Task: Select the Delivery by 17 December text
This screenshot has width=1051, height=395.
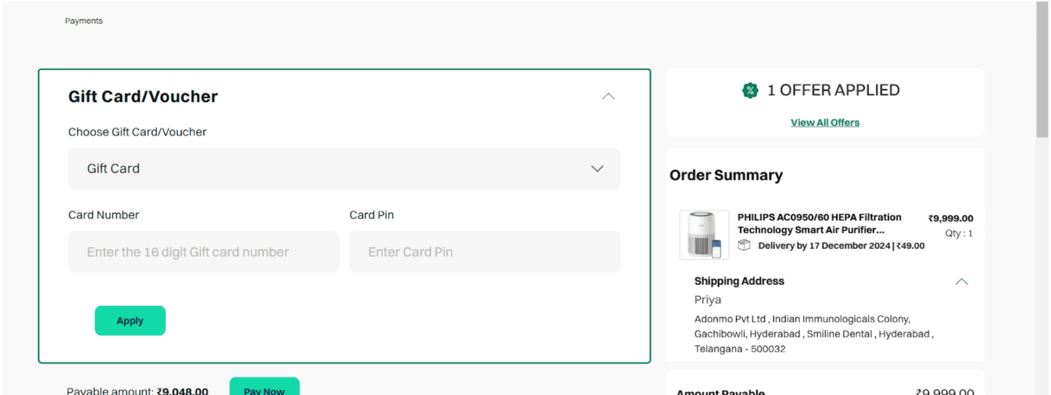Action: point(824,246)
